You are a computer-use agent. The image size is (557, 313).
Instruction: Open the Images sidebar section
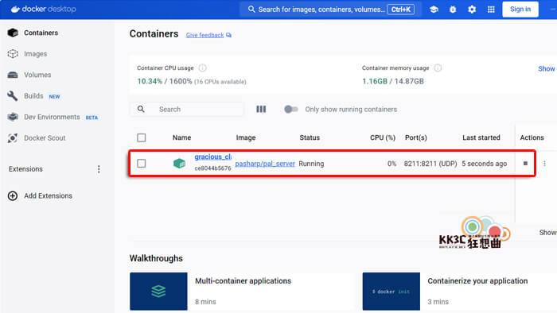(x=35, y=54)
